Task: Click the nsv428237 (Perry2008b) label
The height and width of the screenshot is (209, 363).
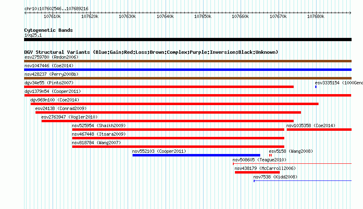Action: 51,74
